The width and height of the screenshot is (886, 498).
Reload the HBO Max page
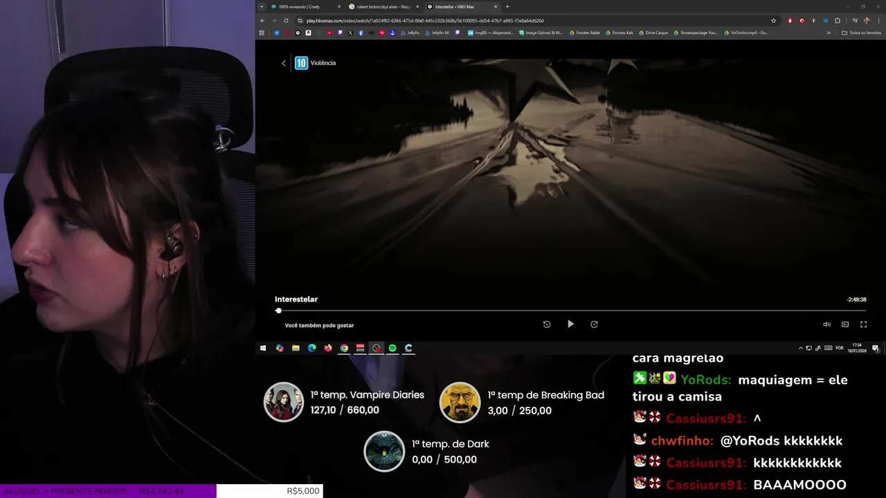pyautogui.click(x=286, y=21)
